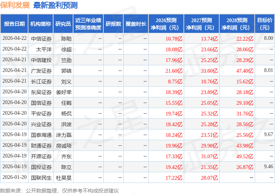275x194 pixels.
Task: Click the 31.76亿 forecast for 平安证券
Action: coord(245,114)
